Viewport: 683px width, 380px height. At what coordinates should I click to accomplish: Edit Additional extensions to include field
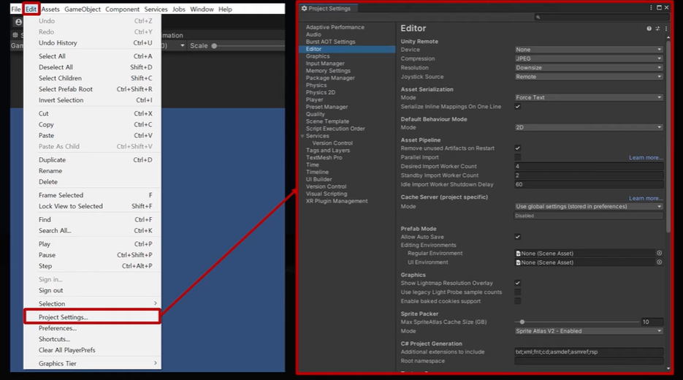589,351
